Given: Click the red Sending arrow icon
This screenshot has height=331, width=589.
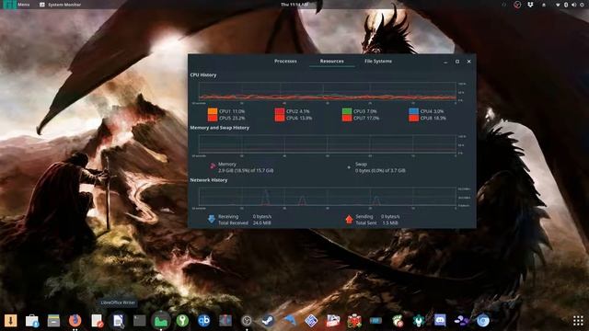Looking at the screenshot, I should [x=349, y=219].
